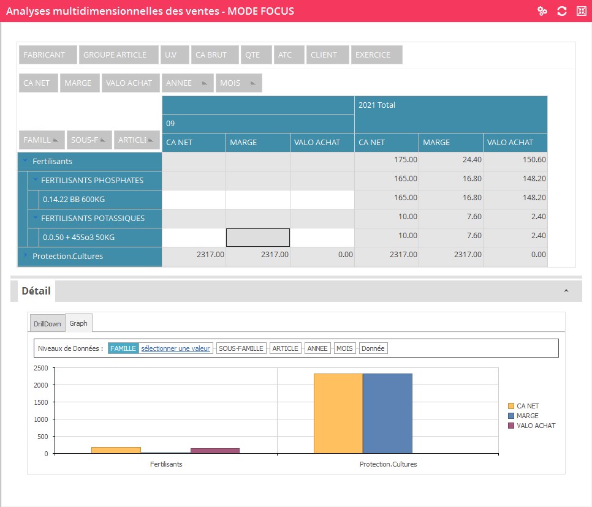Image resolution: width=592 pixels, height=507 pixels.
Task: Collapse the Détail panel with the chevron
Action: click(x=566, y=291)
